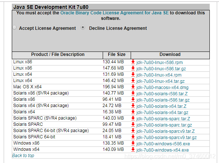
Task: Click the Java SE Development Kit 7u80 heading
Action: (x=51, y=7)
